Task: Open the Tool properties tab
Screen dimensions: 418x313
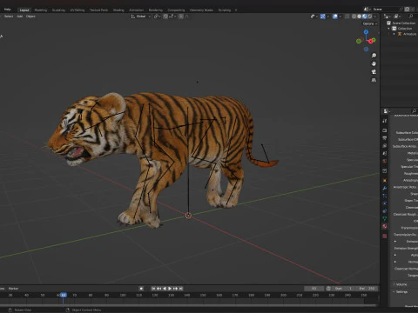Action: (385, 121)
